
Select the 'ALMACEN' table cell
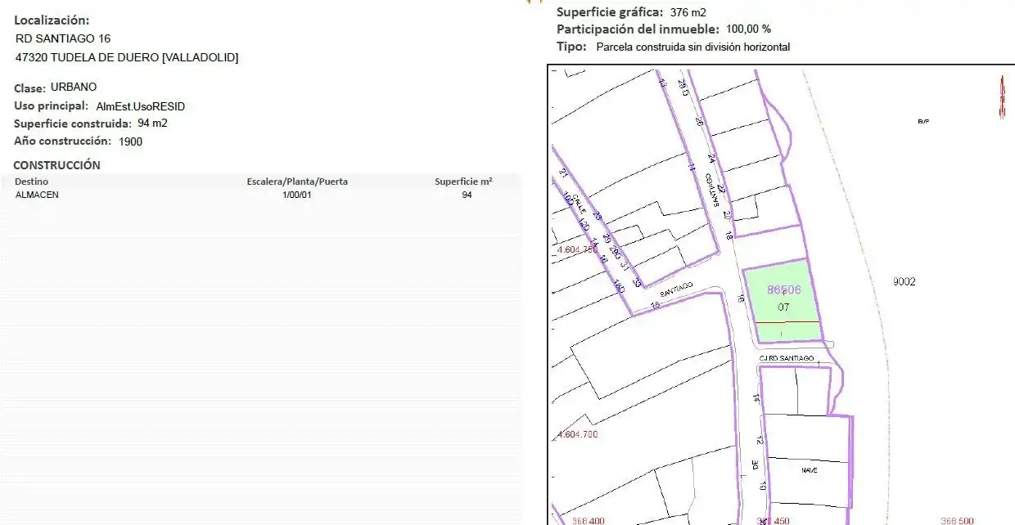[x=37, y=195]
